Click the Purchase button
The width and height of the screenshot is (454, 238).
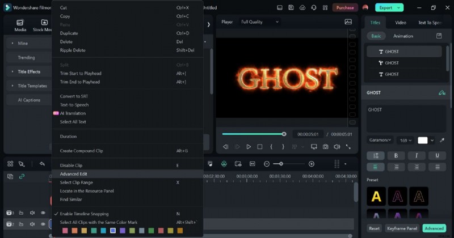click(344, 8)
